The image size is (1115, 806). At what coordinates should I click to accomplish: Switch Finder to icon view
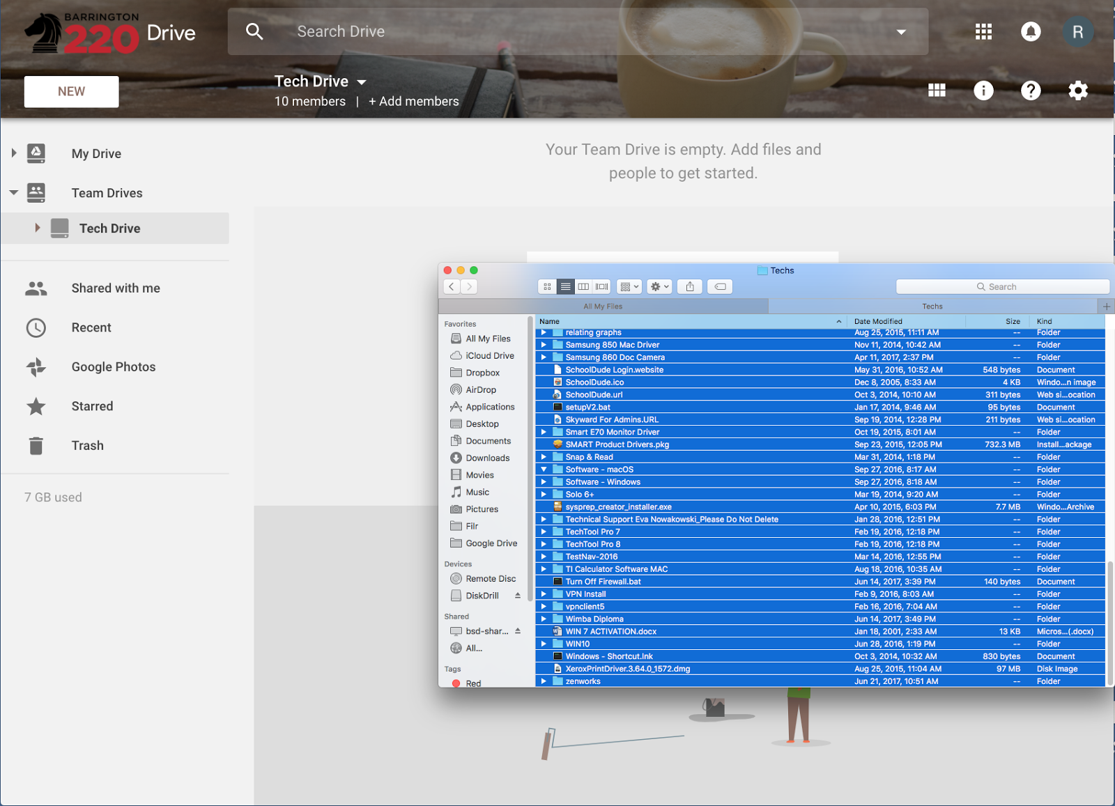548,286
